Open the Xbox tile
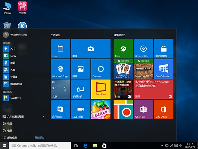 click(x=123, y=48)
